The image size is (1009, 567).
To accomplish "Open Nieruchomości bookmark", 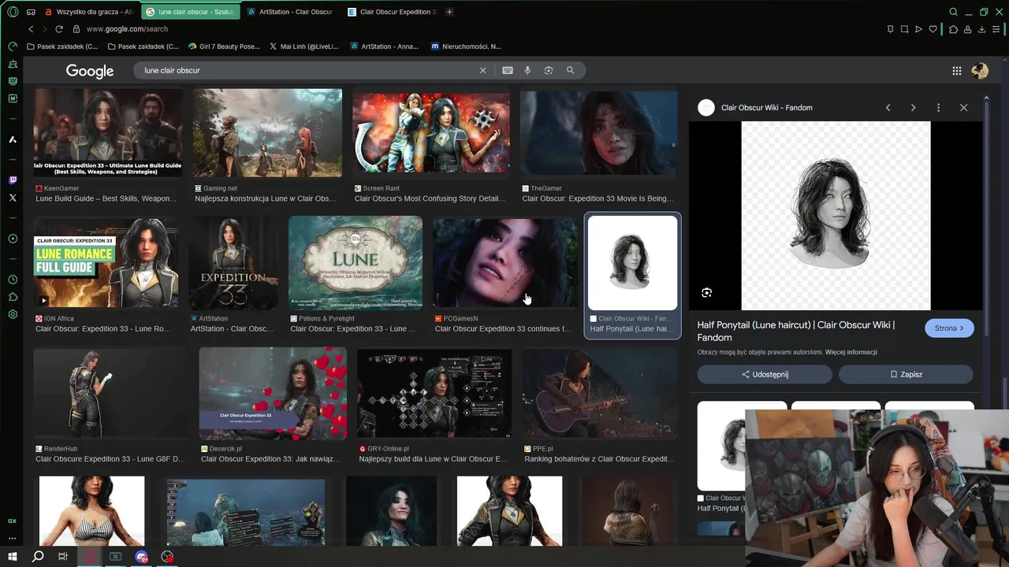I will [x=466, y=46].
